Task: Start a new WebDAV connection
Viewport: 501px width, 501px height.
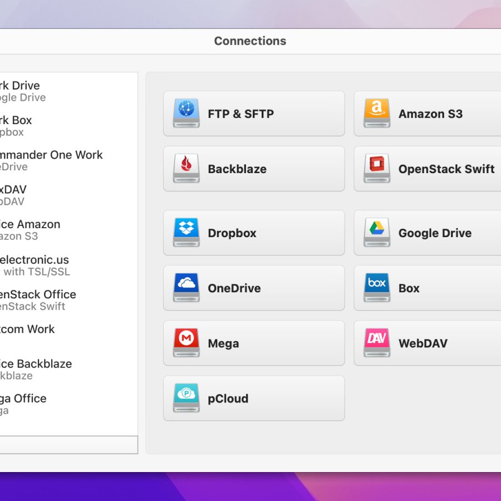Action: point(427,343)
